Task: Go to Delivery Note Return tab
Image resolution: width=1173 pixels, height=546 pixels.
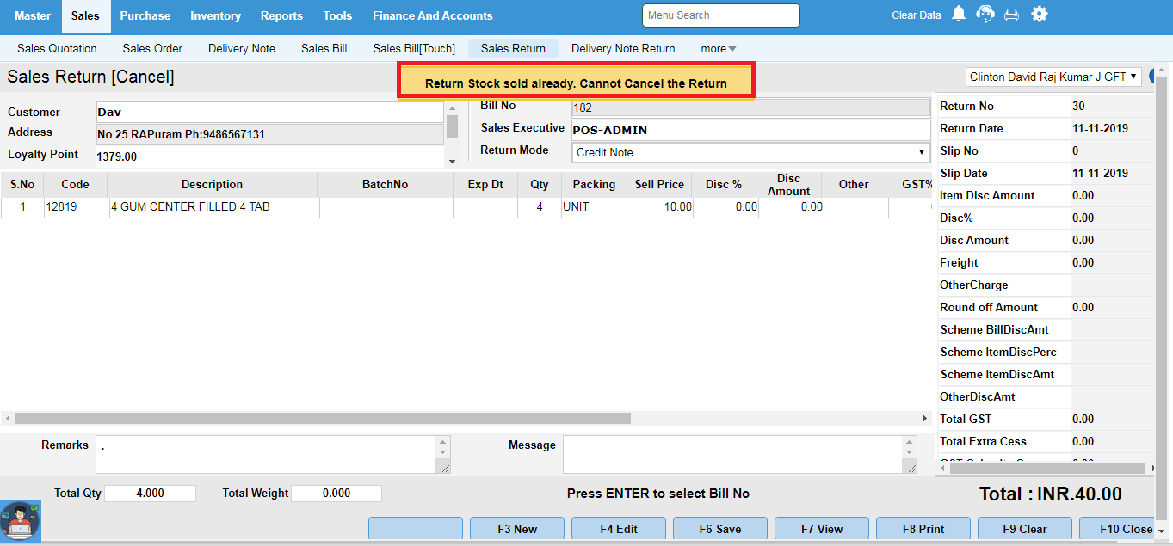Action: click(623, 48)
